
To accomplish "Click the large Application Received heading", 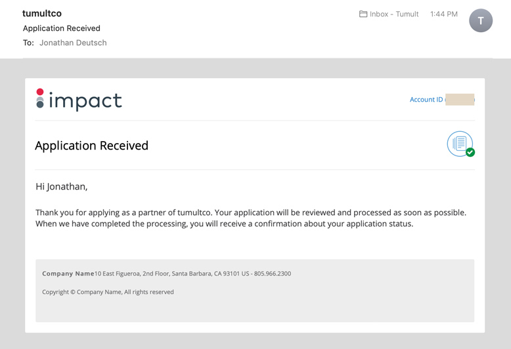I will click(92, 146).
